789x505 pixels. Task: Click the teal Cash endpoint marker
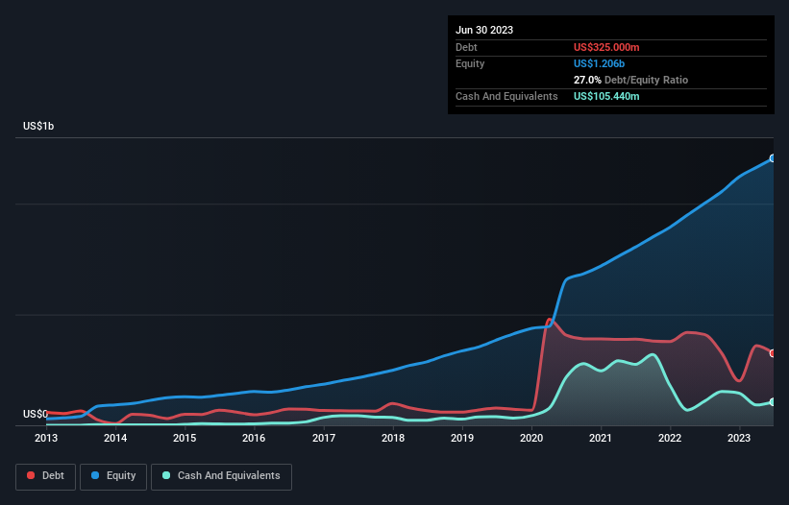point(773,402)
